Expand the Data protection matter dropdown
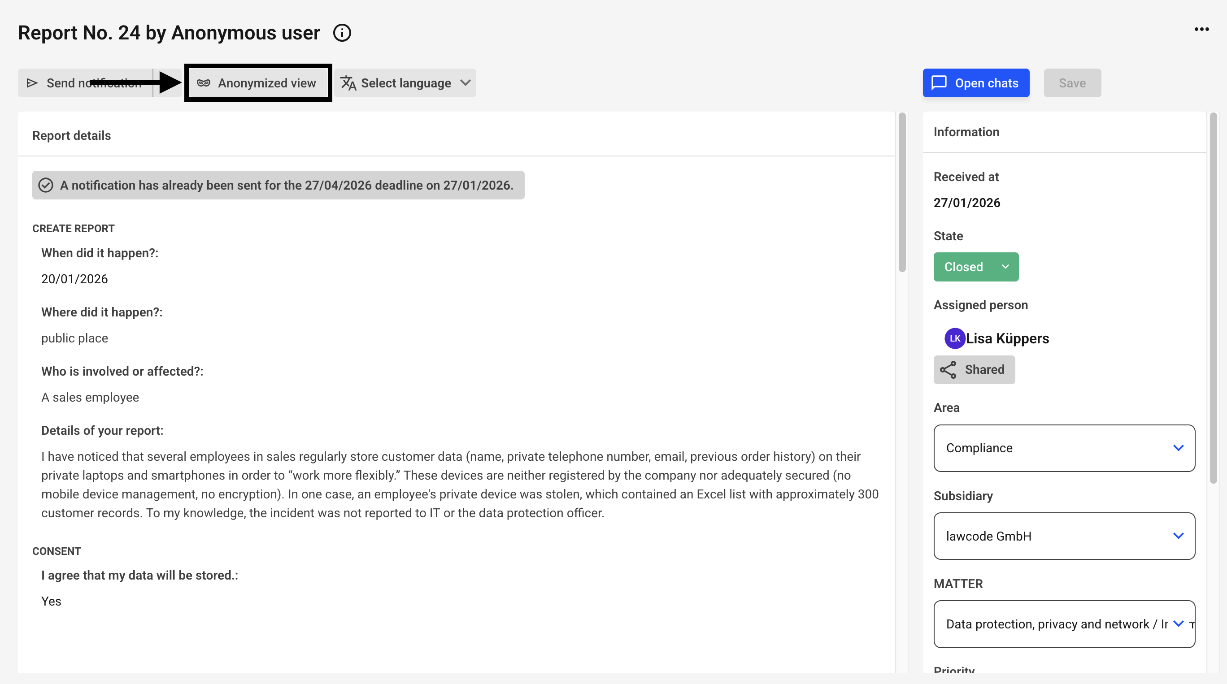Screen dimensions: 1227x684 [x=1064, y=623]
